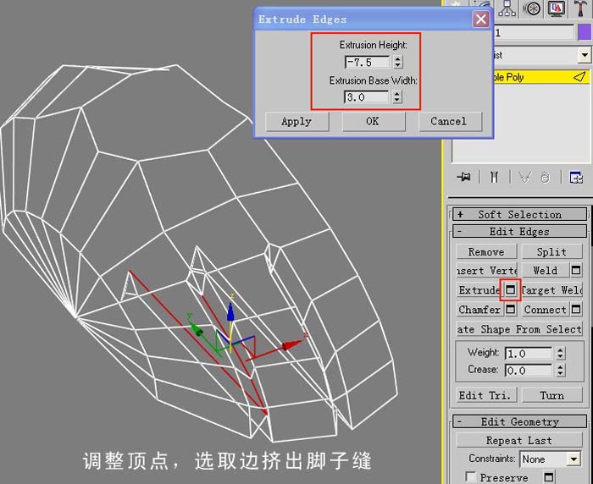Click the Weight value field
593x484 pixels.
[x=529, y=354]
